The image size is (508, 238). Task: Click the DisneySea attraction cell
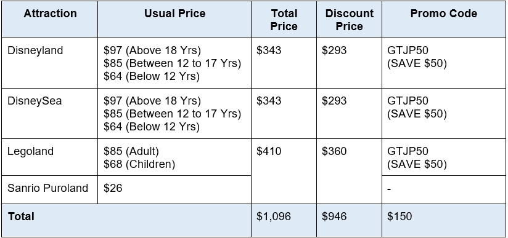coord(50,113)
